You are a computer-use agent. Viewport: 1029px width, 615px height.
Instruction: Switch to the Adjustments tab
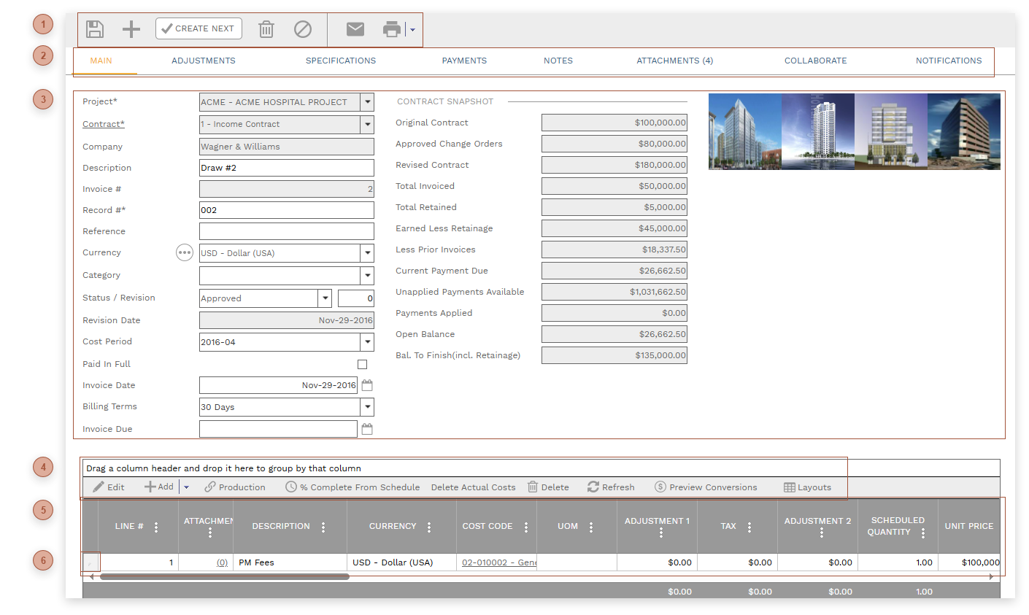tap(204, 61)
